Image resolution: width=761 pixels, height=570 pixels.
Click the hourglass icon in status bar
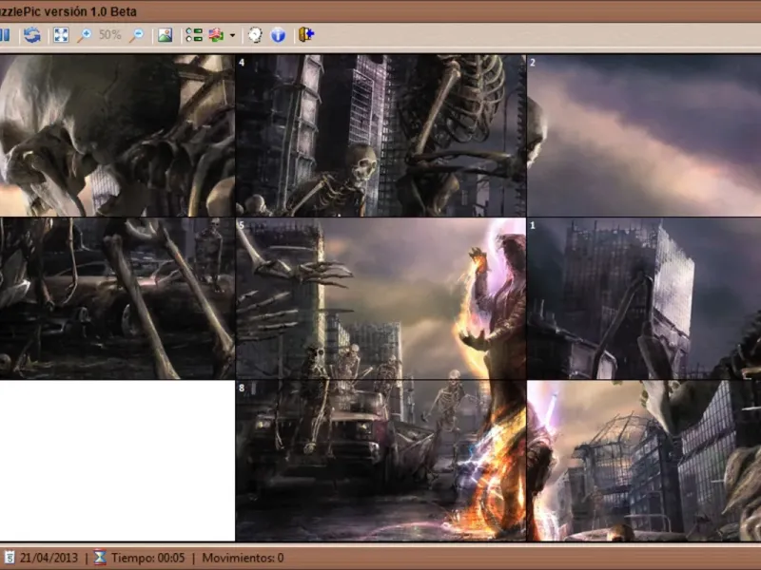pos(100,558)
